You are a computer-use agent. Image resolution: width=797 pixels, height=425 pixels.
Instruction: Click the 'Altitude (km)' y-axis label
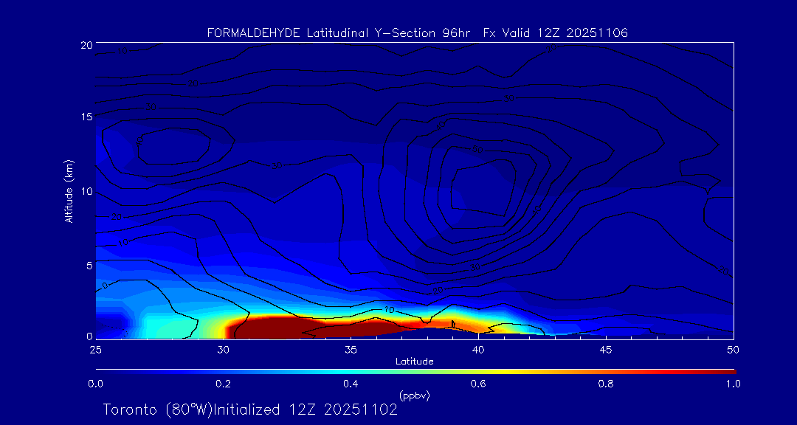click(69, 190)
